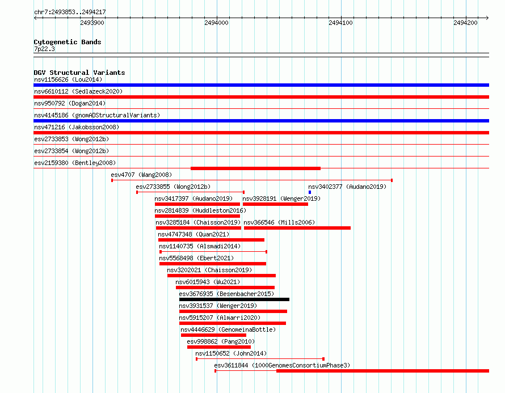
Task: Select nsv3931537 (Wenger2019) label
Action: [218, 306]
